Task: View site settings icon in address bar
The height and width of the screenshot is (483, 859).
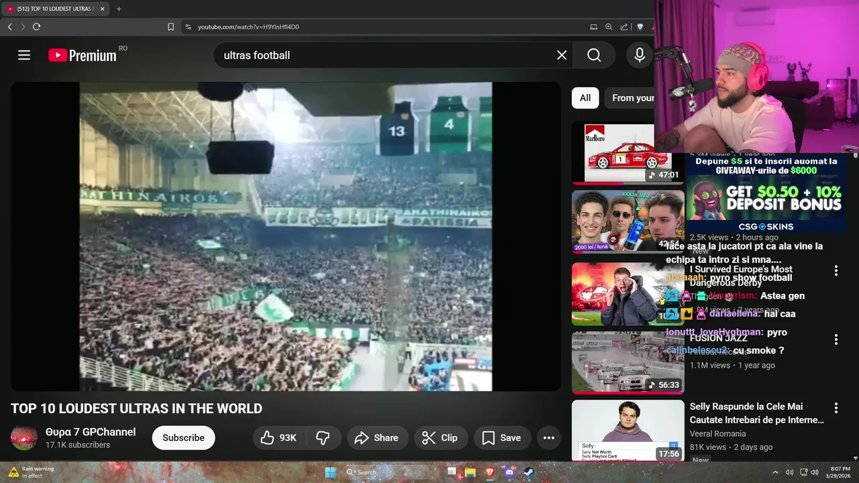Action: coord(188,27)
